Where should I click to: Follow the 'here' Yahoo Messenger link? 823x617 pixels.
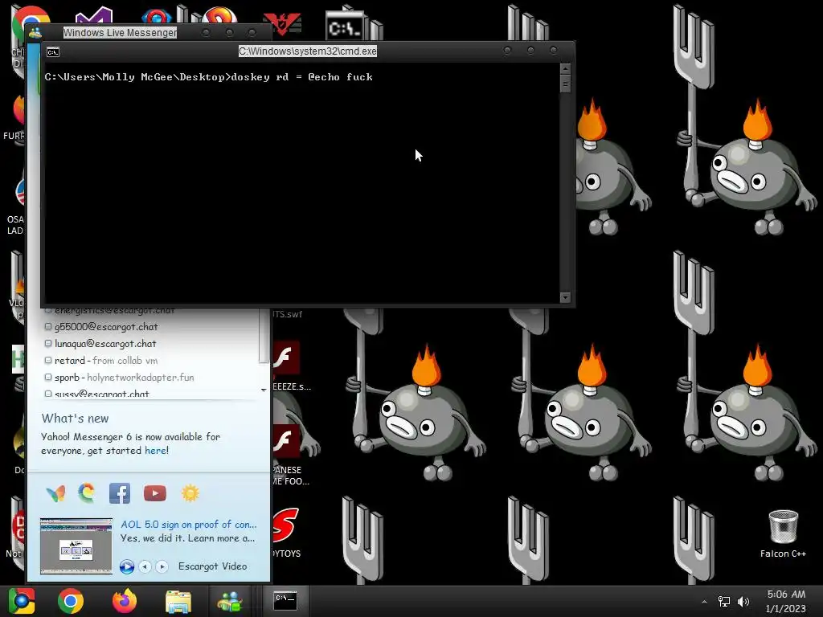(x=155, y=450)
